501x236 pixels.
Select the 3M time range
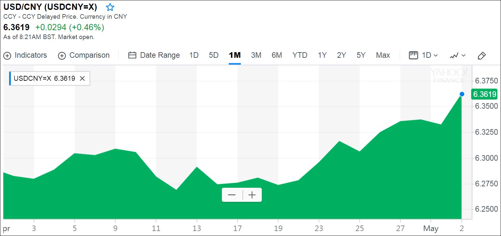click(256, 55)
